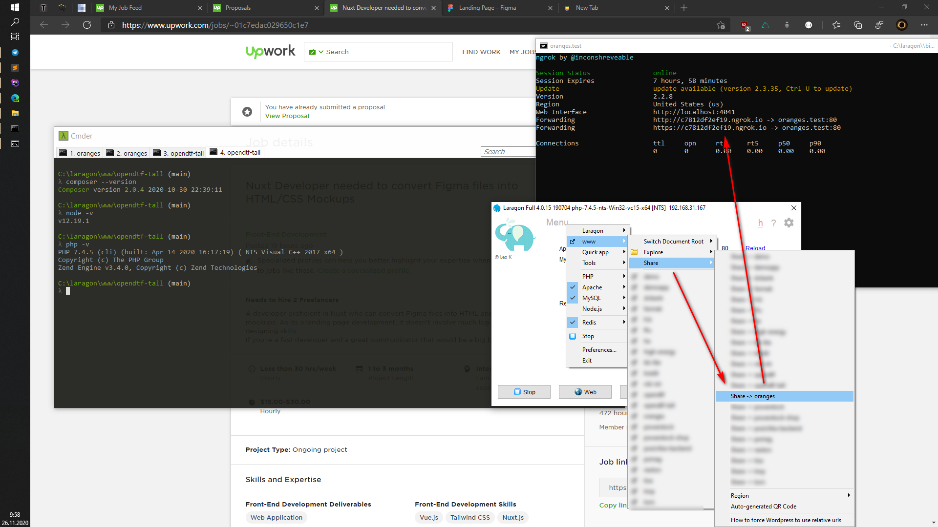Expand the Laragon submenu
The height and width of the screenshot is (527, 938).
point(597,231)
